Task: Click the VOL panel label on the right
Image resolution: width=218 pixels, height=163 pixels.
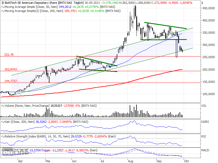Action: [x=204, y=106]
